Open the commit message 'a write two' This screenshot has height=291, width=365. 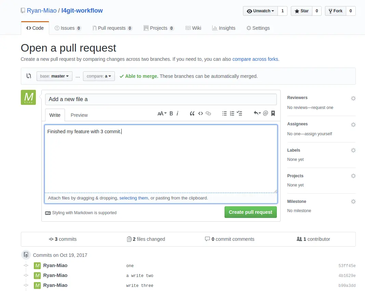pyautogui.click(x=140, y=276)
